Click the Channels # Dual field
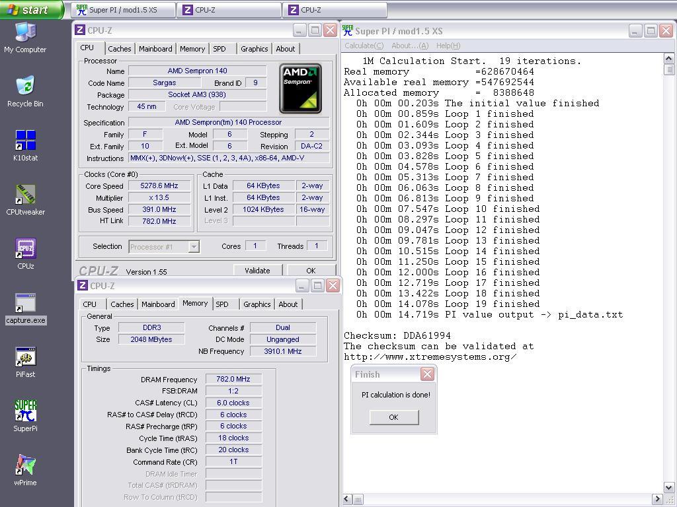Image resolution: width=677 pixels, height=507 pixels. click(283, 327)
